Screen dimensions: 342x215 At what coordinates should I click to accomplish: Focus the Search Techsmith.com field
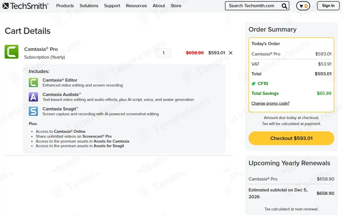click(252, 6)
